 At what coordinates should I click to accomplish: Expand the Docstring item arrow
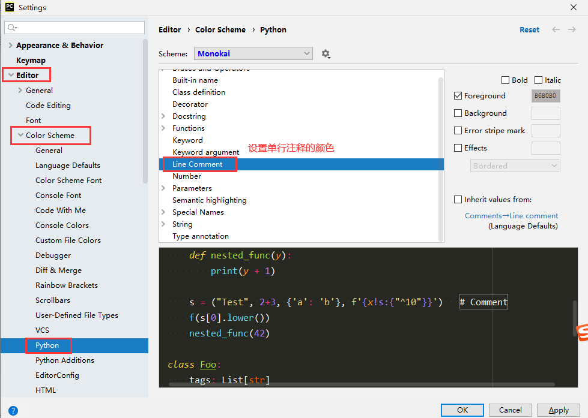click(163, 116)
